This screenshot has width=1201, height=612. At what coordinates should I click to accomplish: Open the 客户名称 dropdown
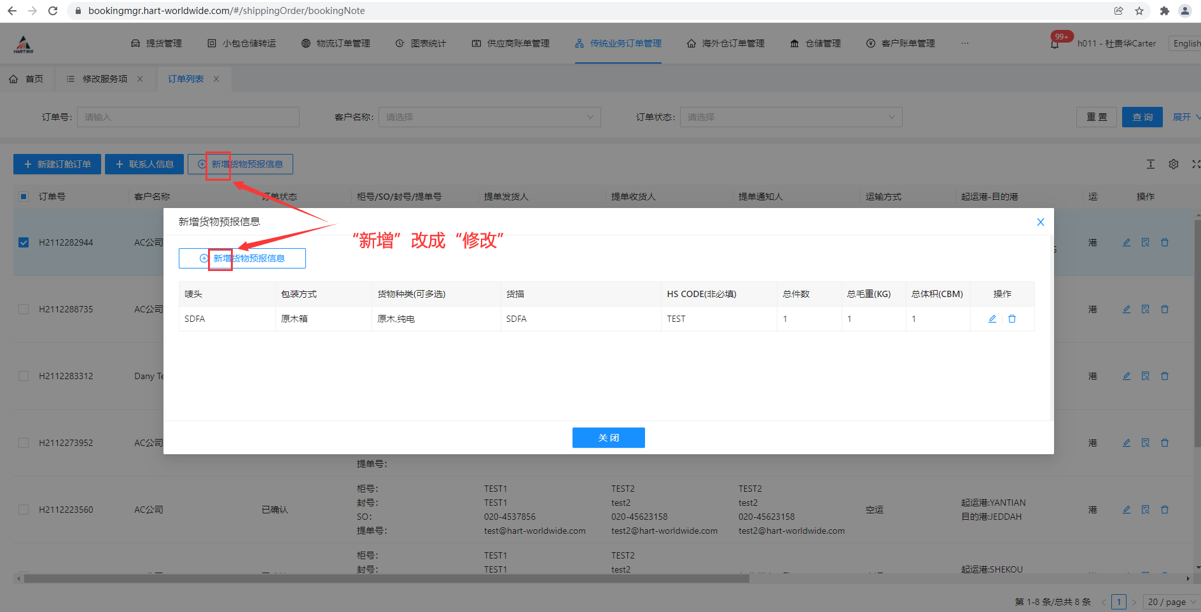[x=489, y=117]
